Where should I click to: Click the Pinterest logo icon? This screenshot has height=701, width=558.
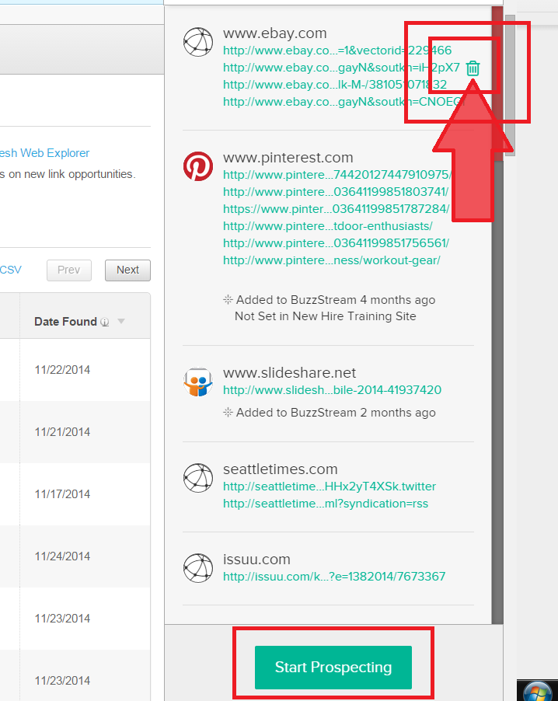[198, 166]
